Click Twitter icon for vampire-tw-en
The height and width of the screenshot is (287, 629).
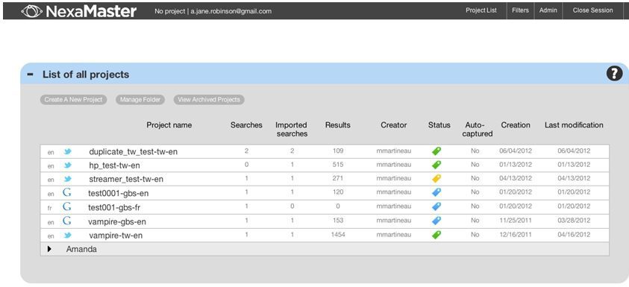coord(67,236)
